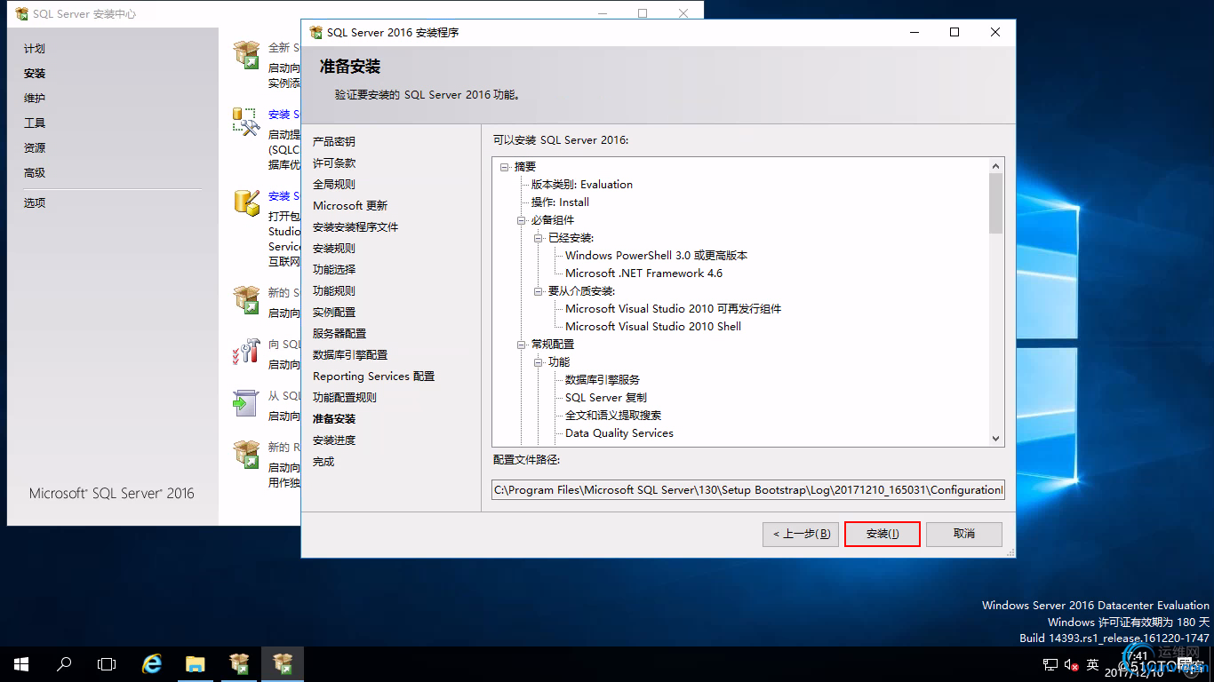The height and width of the screenshot is (682, 1214).
Task: Select Microsoft .NET Framework 4.6 row
Action: (643, 274)
